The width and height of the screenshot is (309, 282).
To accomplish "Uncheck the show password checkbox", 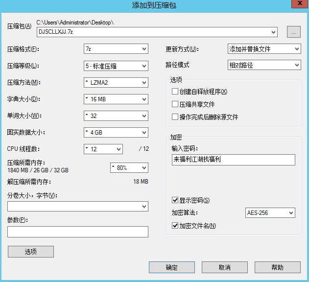I will [175, 200].
